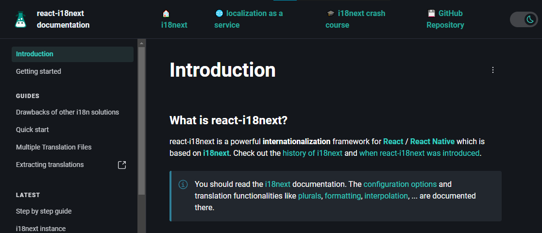Viewport: 542px width, 233px height.
Task: Select Introduction in the sidebar
Action: pyautogui.click(x=72, y=54)
